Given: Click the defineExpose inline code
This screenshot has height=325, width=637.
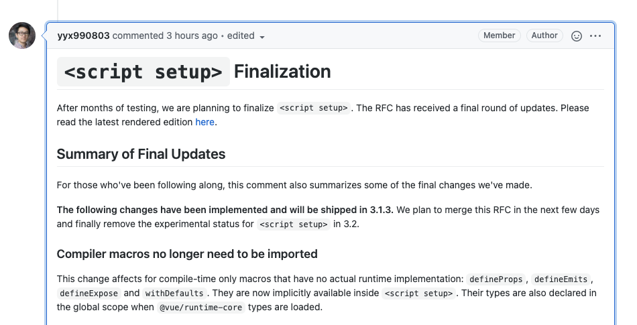Looking at the screenshot, I should click(89, 294).
